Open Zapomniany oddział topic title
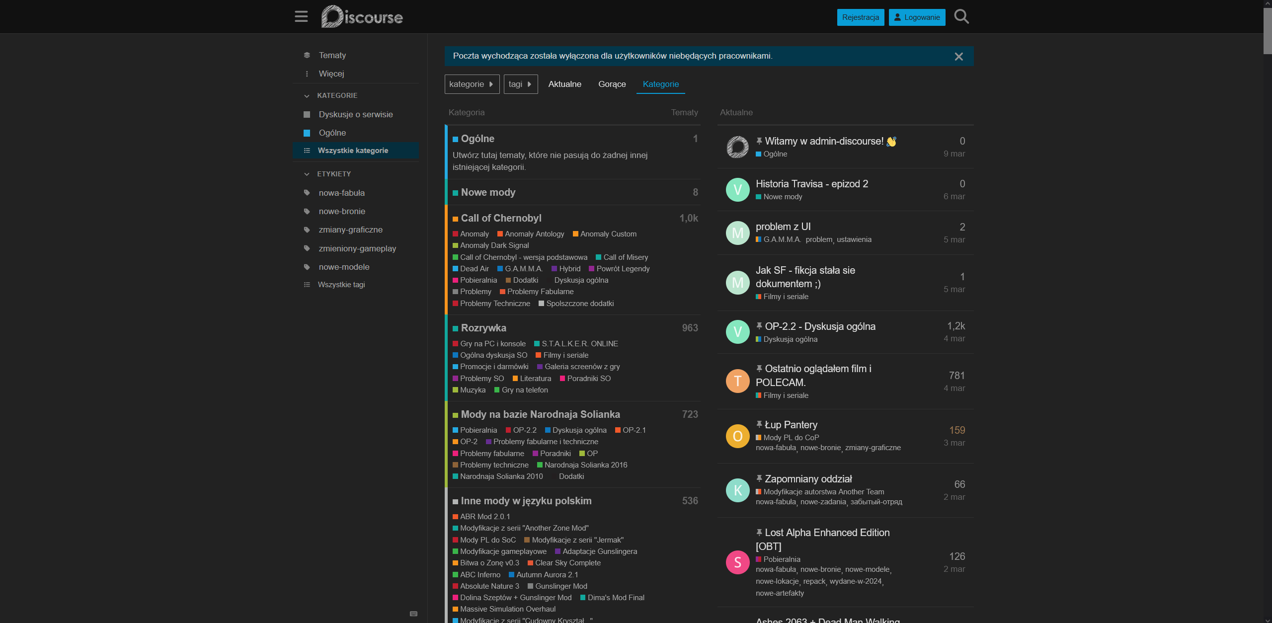 pos(808,479)
